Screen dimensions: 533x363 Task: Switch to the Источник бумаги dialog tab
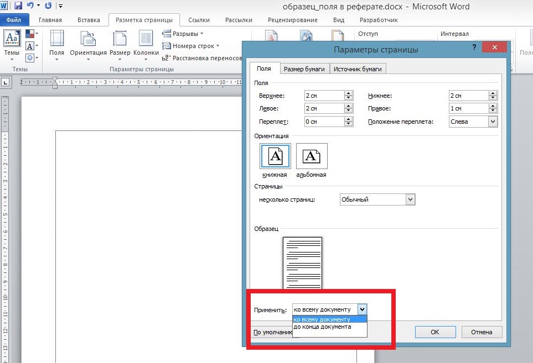coord(358,69)
